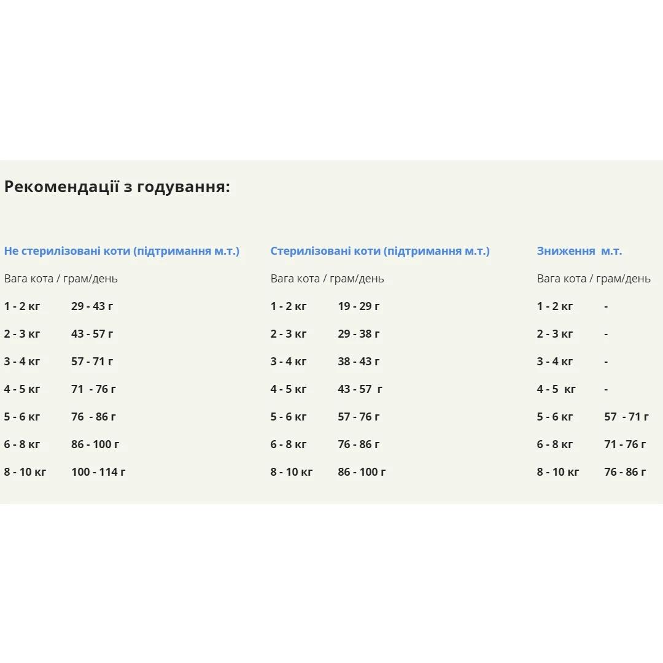
Task: Select the "29 - 43 г" portion value
Action: point(92,306)
